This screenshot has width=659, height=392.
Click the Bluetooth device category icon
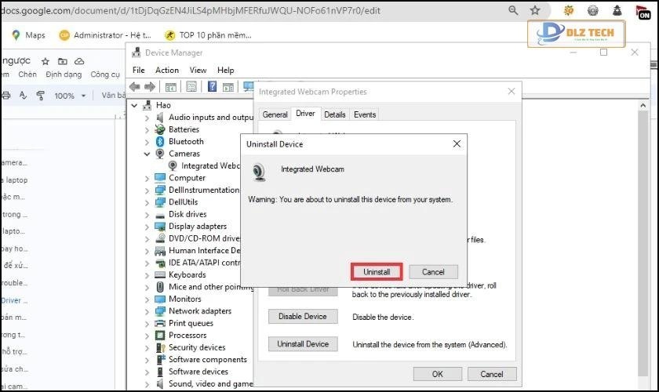(x=160, y=142)
